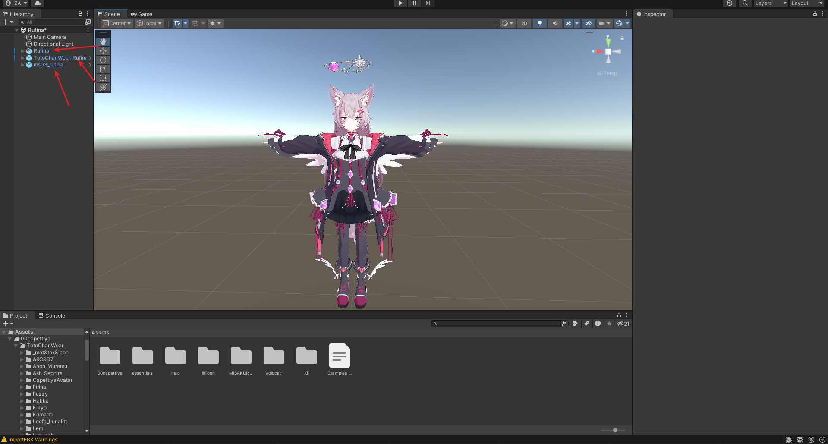The height and width of the screenshot is (444, 828).
Task: Toggle 2D view mode
Action: coord(524,23)
